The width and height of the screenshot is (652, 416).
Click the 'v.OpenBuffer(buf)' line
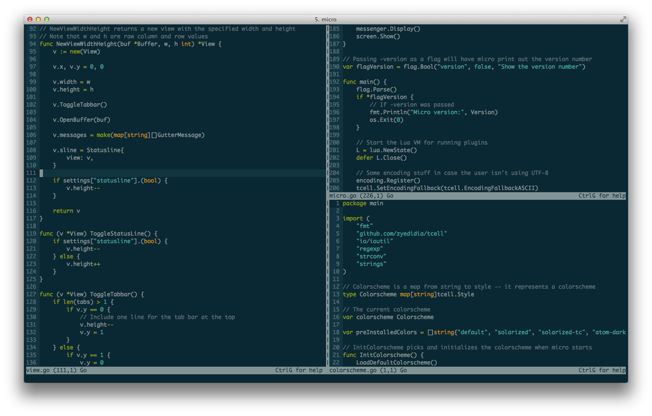click(81, 120)
